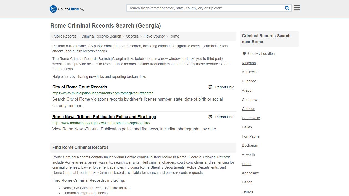Open Kennesaw nearby records link
The width and height of the screenshot is (349, 196).
coord(250,173)
